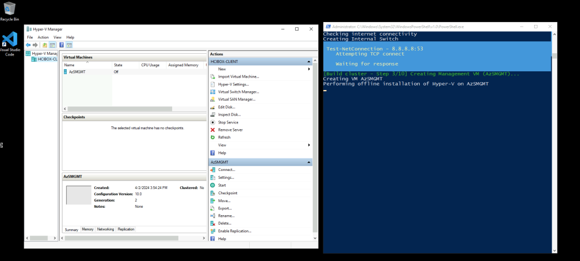
Task: Click the Virtual Switch Manager icon
Action: pyautogui.click(x=213, y=92)
